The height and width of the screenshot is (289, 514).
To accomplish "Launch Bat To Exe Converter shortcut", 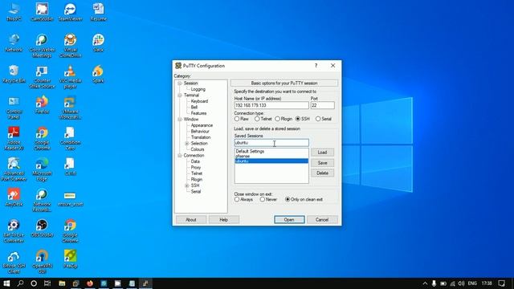I will pyautogui.click(x=14, y=230).
